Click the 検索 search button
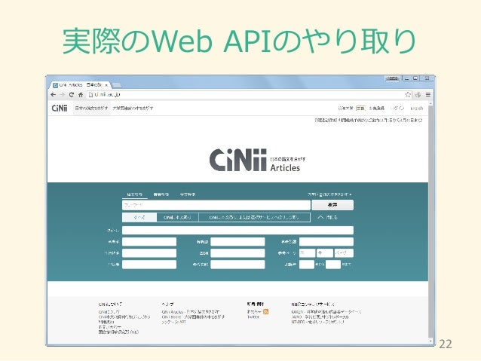Image resolution: width=481 pixels, height=361 pixels. [x=332, y=205]
